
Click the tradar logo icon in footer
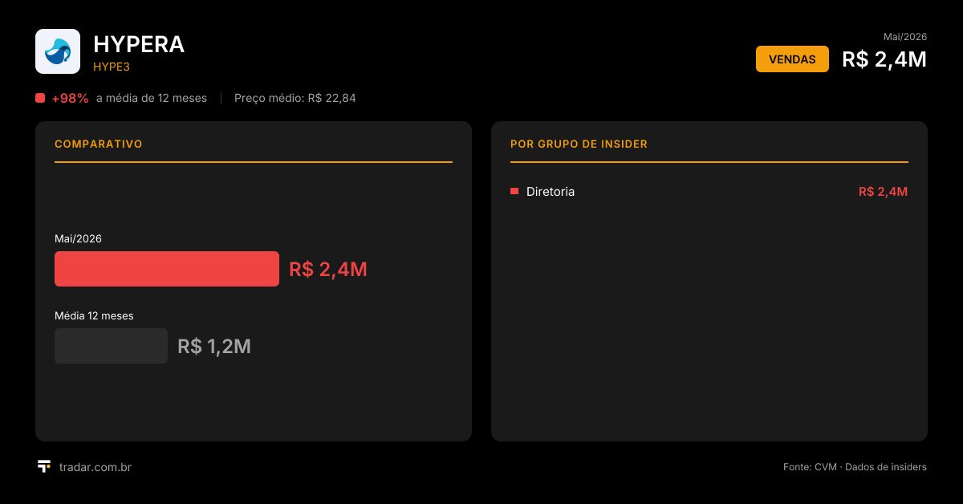(44, 466)
